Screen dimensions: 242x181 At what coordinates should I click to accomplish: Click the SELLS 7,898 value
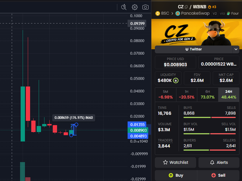coord(230,113)
